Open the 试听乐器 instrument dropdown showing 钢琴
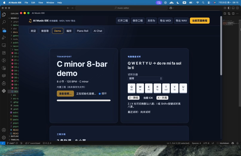The image size is (241, 156). (x=145, y=78)
